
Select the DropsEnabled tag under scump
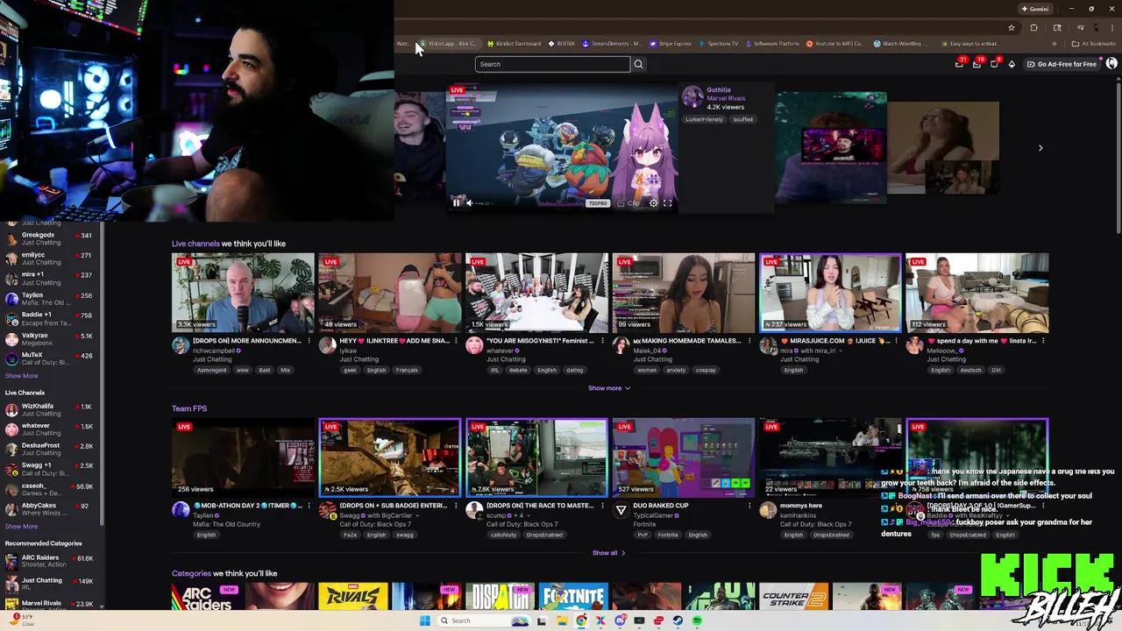(544, 535)
